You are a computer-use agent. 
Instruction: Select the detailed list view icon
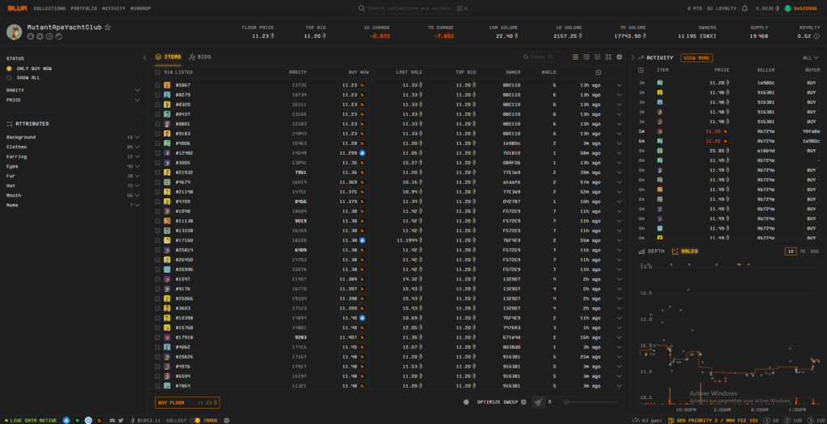point(586,57)
